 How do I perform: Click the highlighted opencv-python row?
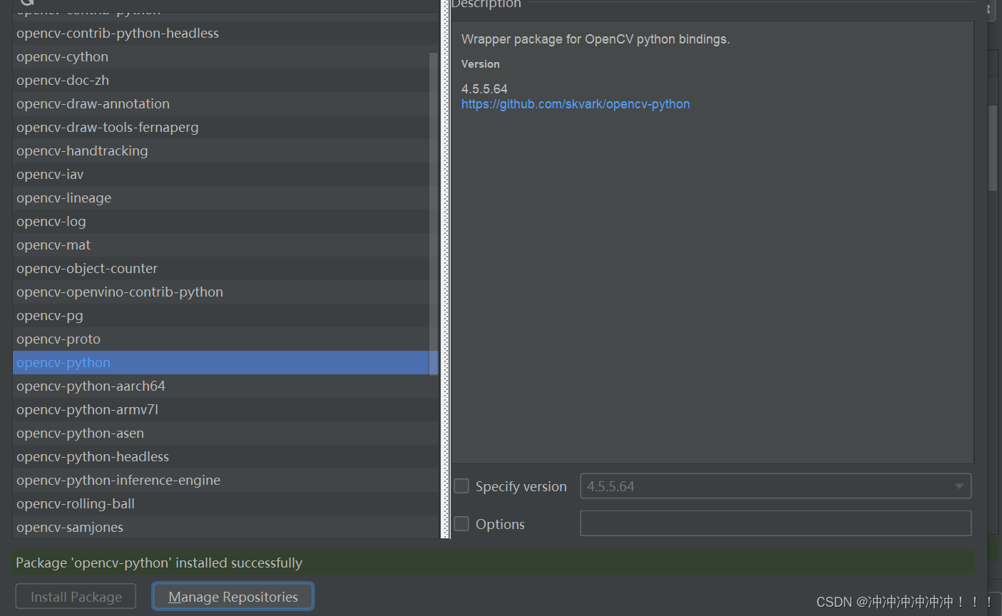226,362
